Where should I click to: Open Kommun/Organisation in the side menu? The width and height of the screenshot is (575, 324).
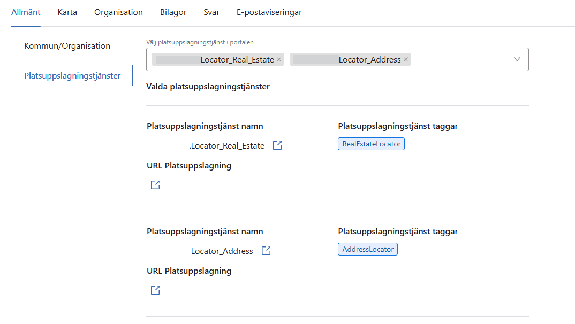click(x=67, y=46)
